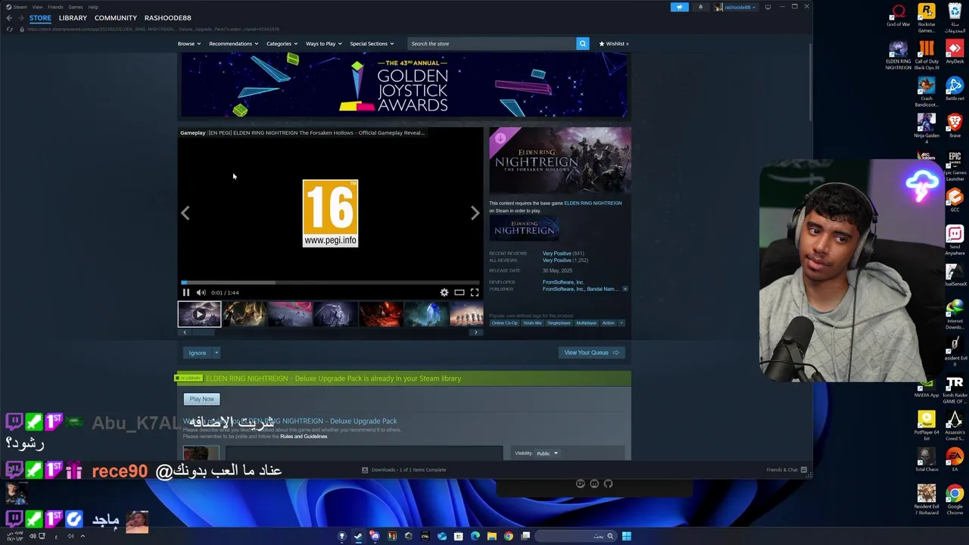969x545 pixels.
Task: Open the Help menu
Action: pyautogui.click(x=93, y=7)
